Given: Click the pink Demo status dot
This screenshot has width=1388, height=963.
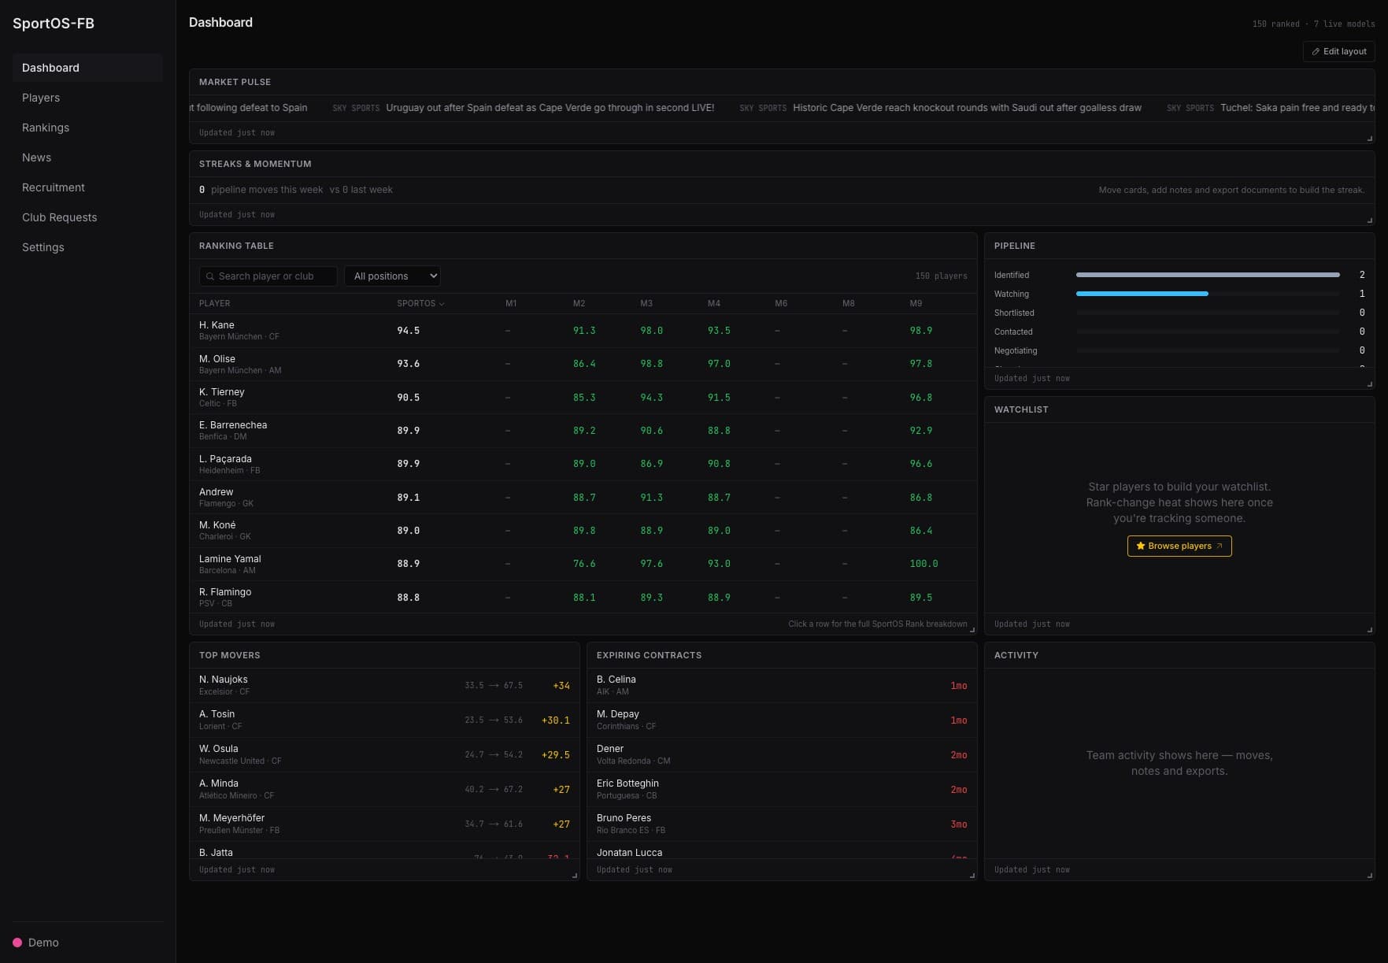Looking at the screenshot, I should pyautogui.click(x=17, y=943).
